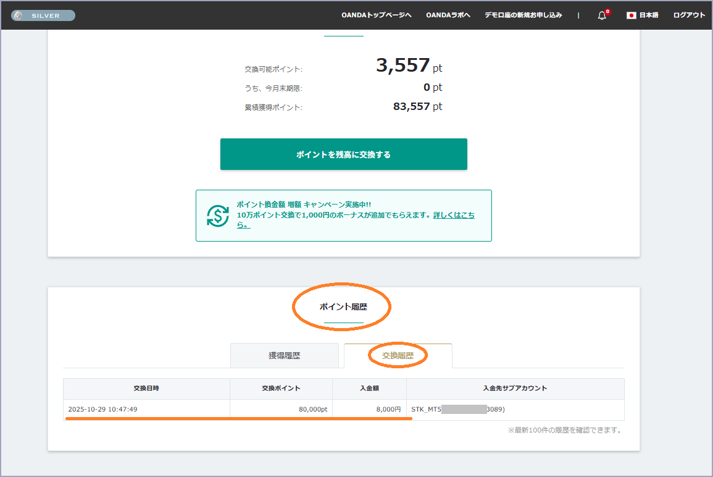Click ログアウト to sign out
713x477 pixels.
(x=689, y=15)
